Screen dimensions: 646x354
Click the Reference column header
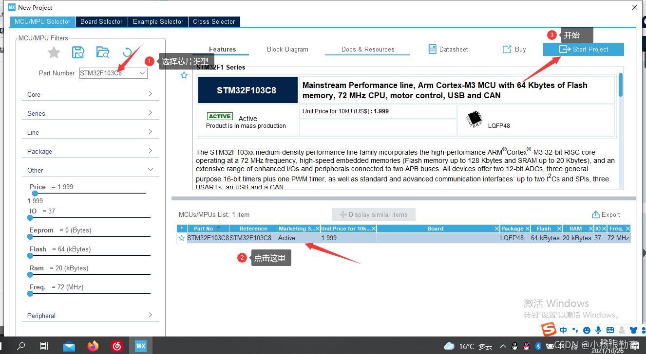tap(253, 229)
